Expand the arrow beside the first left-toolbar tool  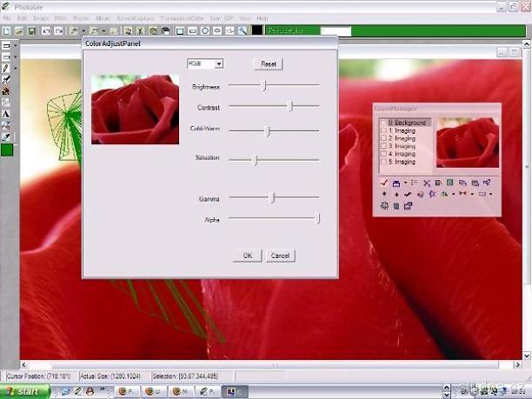[15, 44]
